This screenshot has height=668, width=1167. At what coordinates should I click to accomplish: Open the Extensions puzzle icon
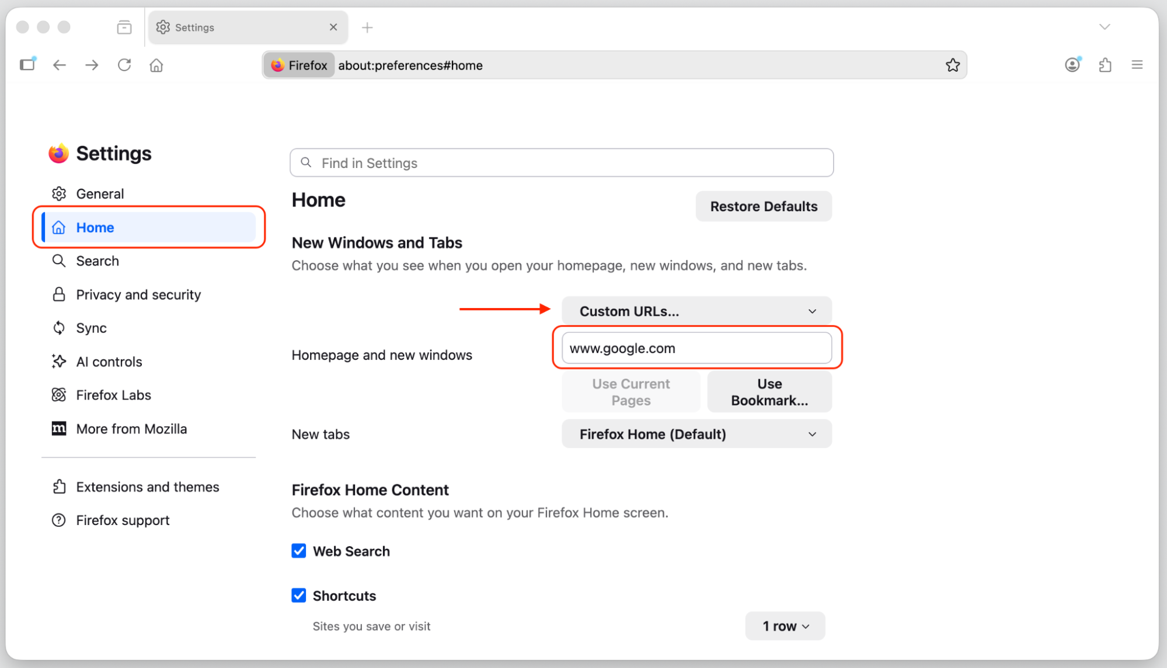1105,65
